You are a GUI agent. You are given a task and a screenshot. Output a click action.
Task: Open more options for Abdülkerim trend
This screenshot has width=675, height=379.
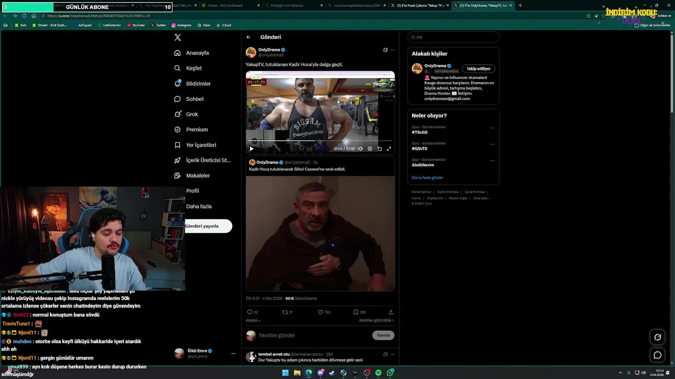(x=493, y=161)
